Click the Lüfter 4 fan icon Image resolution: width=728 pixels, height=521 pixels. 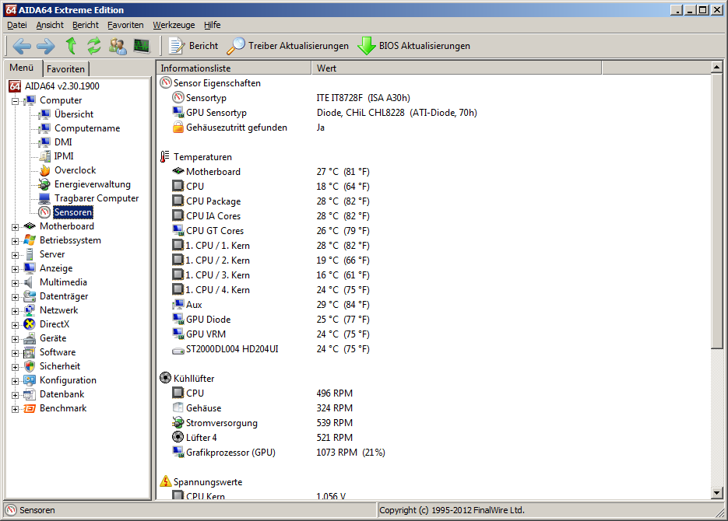click(x=178, y=437)
